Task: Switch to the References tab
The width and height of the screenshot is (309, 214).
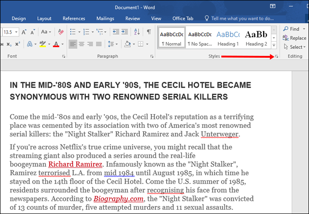Action: click(x=74, y=18)
